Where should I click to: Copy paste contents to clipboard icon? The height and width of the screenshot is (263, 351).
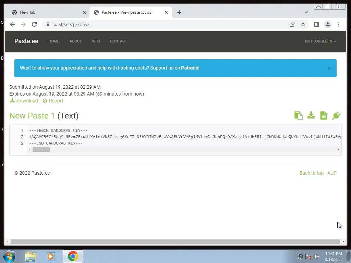pos(299,116)
